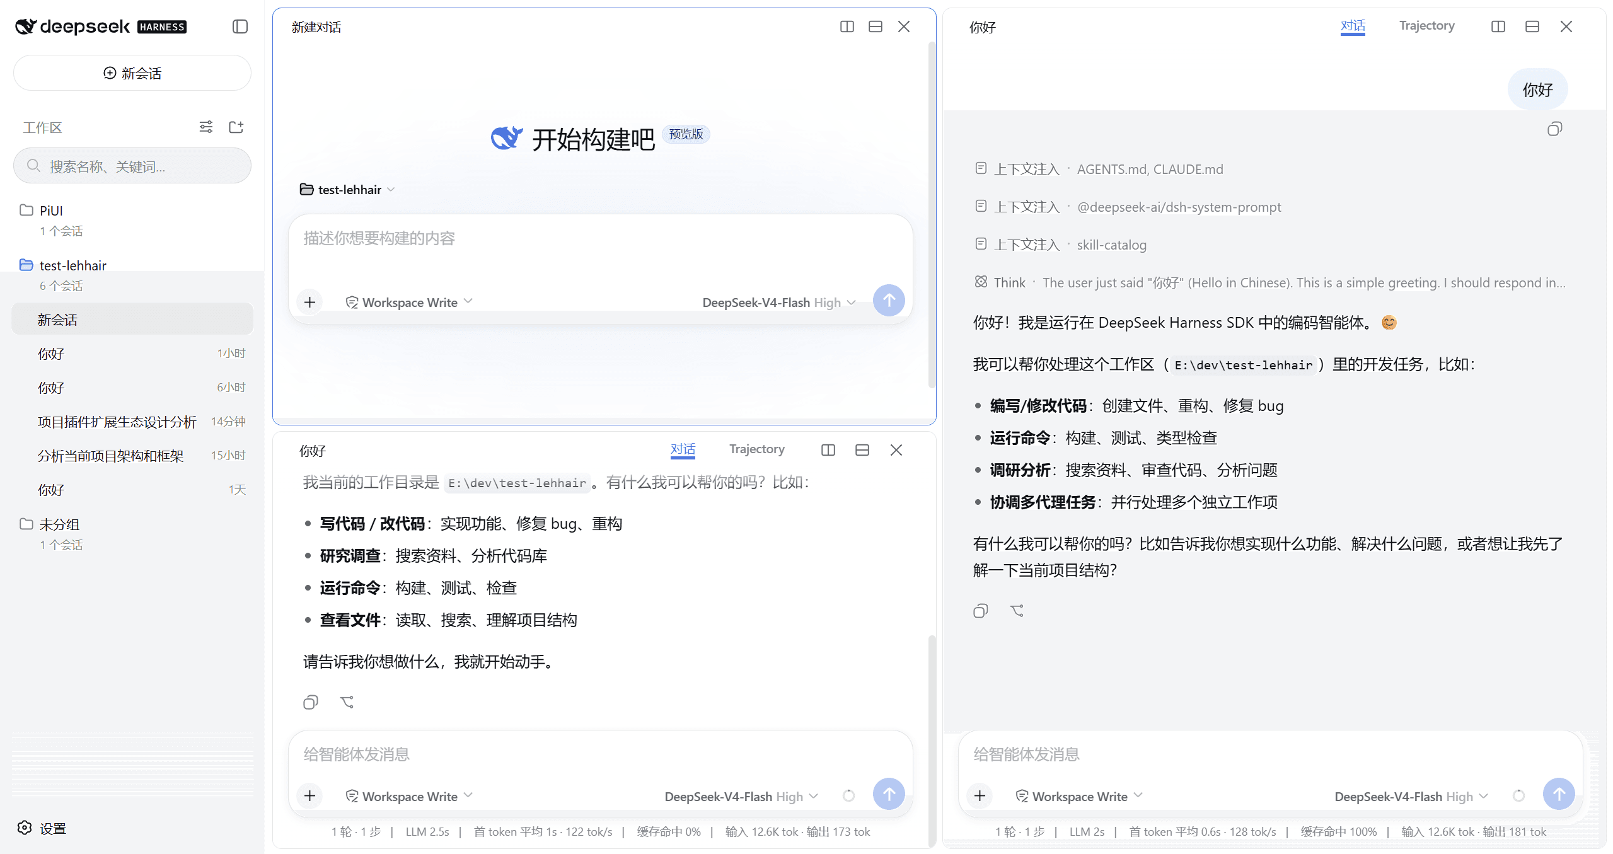The height and width of the screenshot is (854, 1613).
Task: Split the right 你好 panel vertically
Action: pyautogui.click(x=1498, y=26)
